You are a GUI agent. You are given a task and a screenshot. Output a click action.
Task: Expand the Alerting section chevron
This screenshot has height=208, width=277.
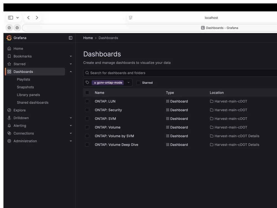pyautogui.click(x=71, y=126)
